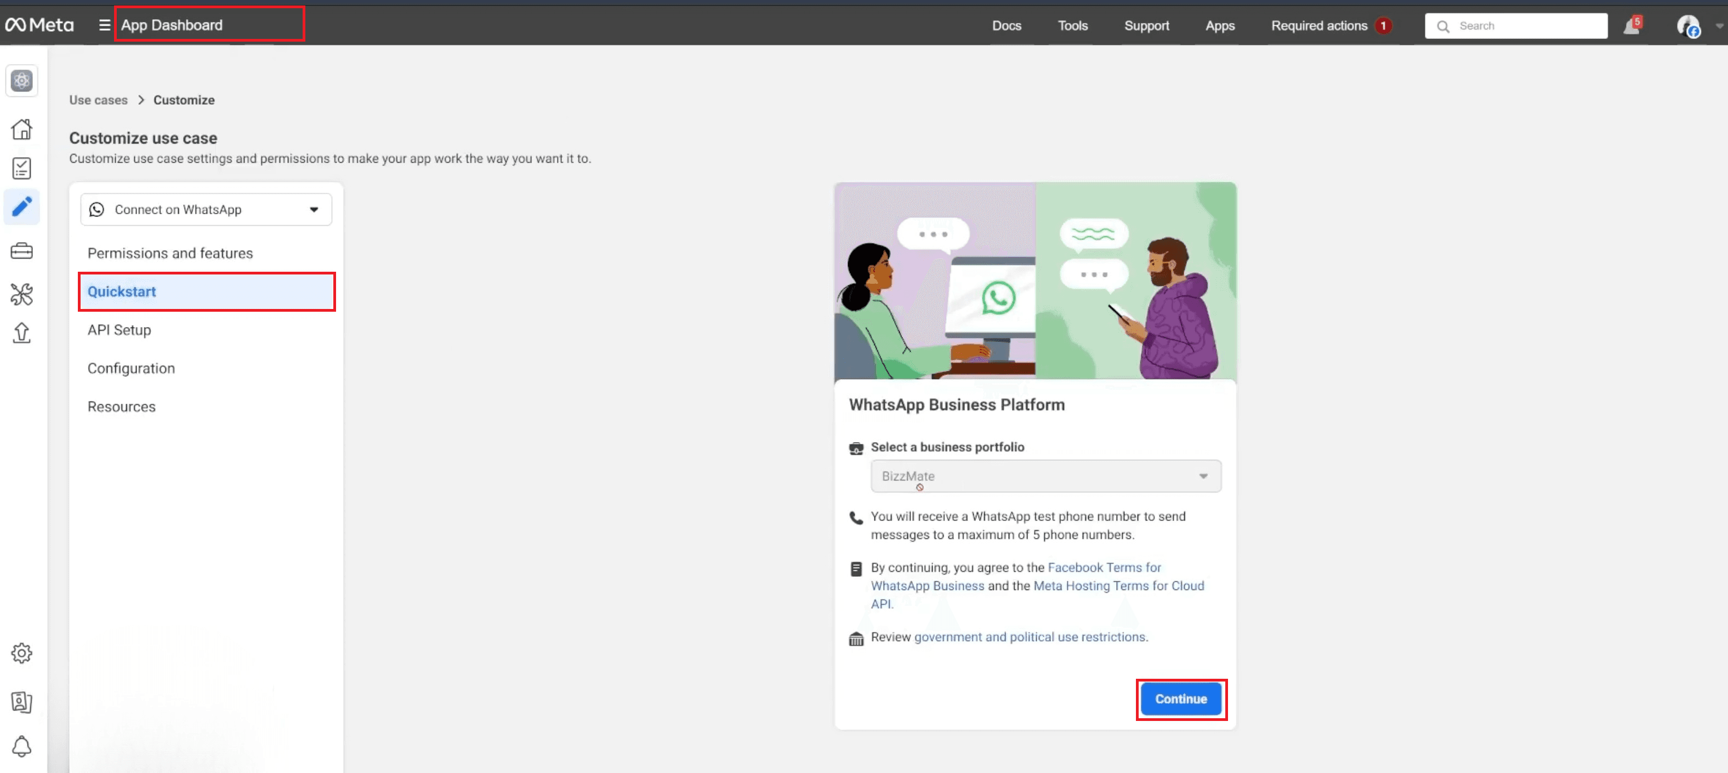Click the Meta logo in the top left
Screen dimensions: 1728x773
coord(39,24)
